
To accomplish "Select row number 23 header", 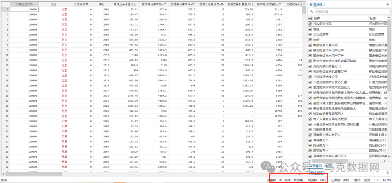I will coord(5,121).
